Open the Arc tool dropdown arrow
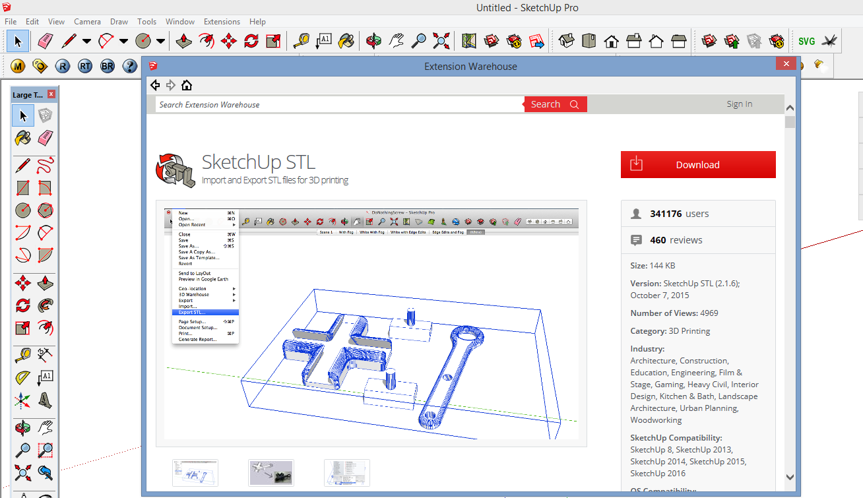 point(123,41)
